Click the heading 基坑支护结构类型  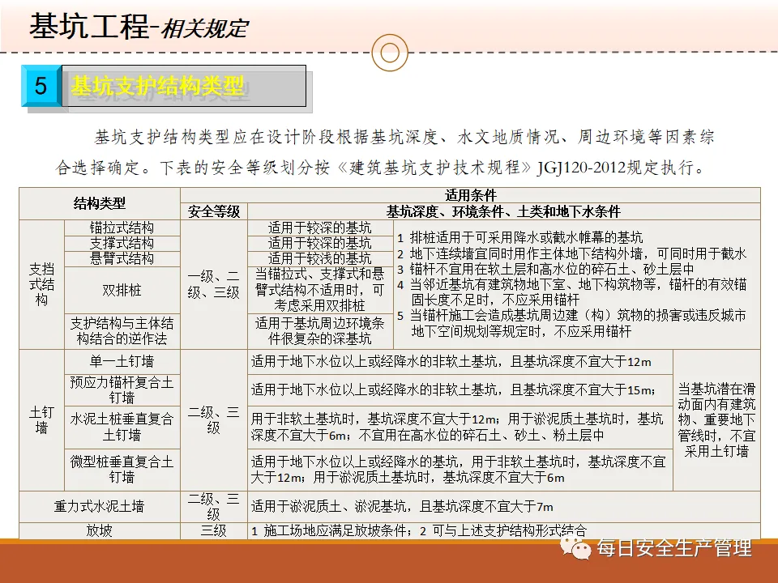(158, 86)
